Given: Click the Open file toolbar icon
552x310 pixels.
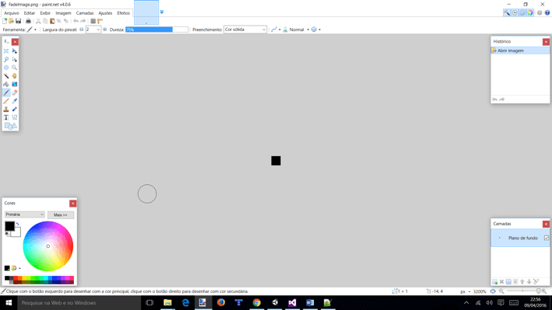Looking at the screenshot, I should tap(11, 21).
